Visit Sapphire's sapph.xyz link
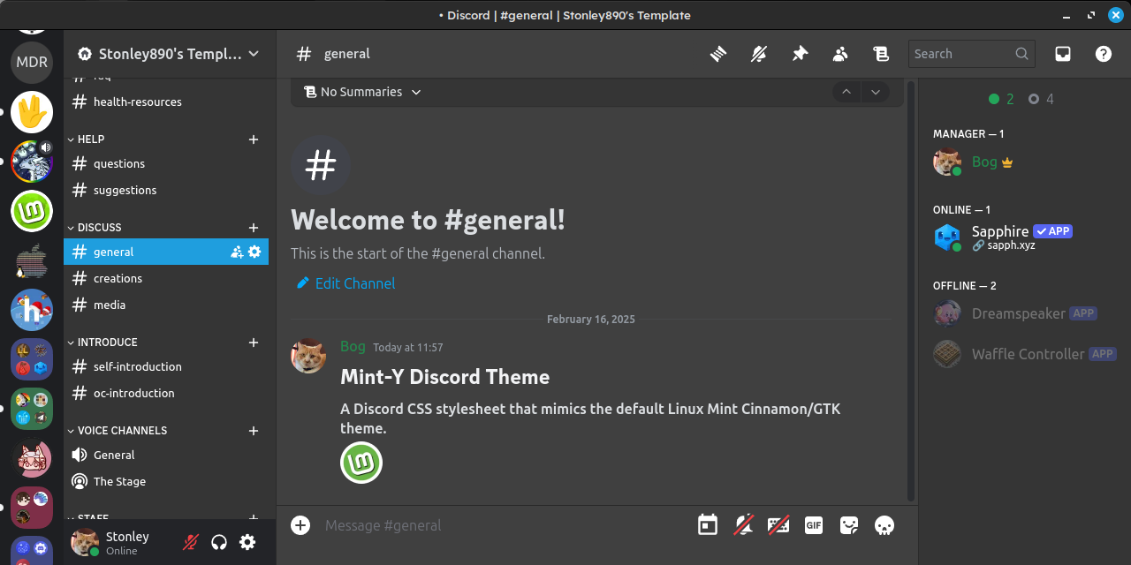 point(1010,245)
